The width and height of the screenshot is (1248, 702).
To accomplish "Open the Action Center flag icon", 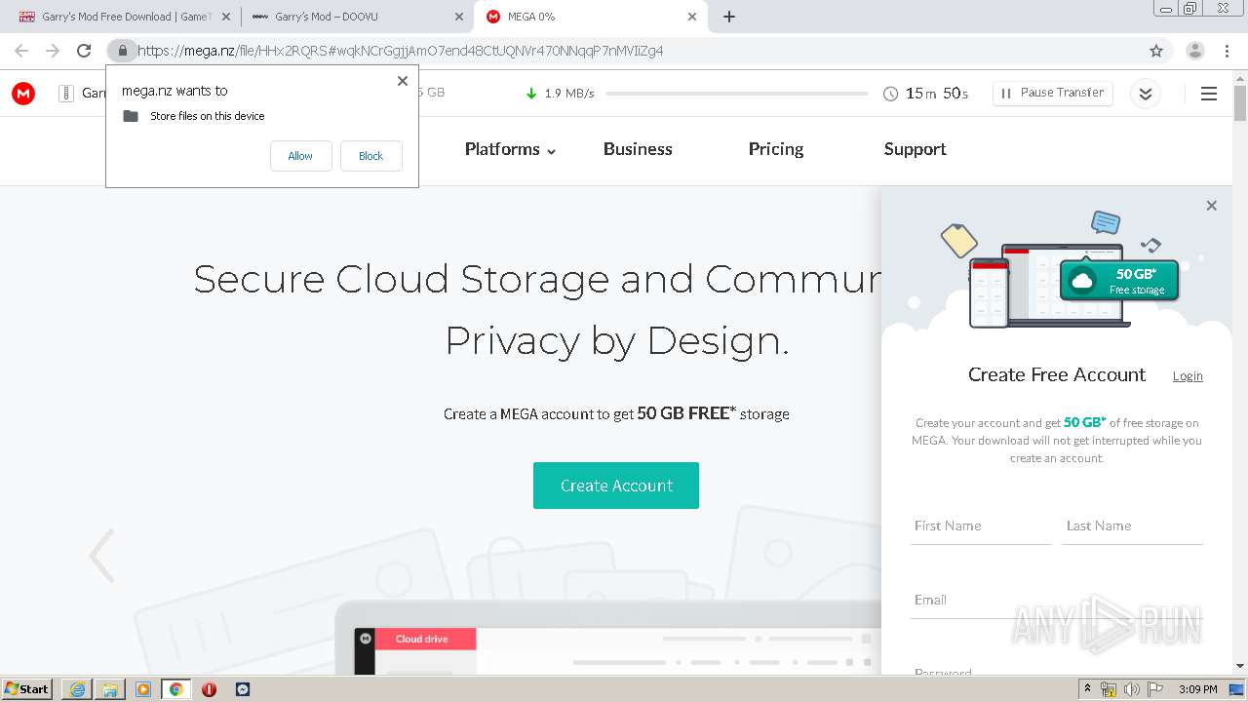I will [1155, 689].
